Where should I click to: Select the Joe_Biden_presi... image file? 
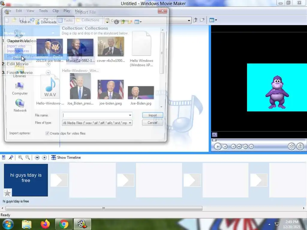80,89
